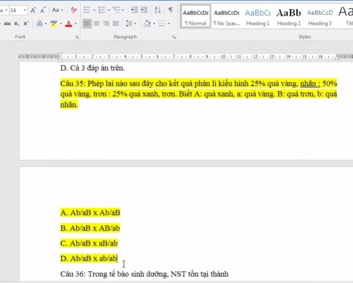Align text left

pyautogui.click(x=87, y=23)
